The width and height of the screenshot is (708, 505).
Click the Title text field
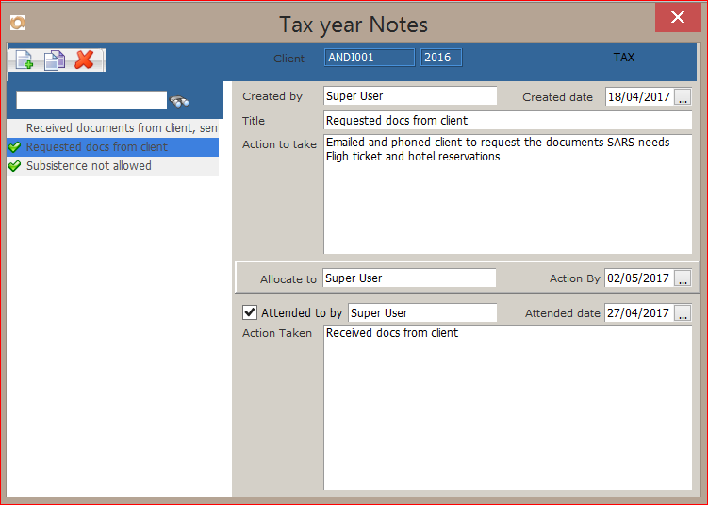tap(507, 121)
